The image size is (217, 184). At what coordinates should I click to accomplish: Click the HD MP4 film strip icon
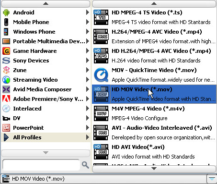pos(101,56)
